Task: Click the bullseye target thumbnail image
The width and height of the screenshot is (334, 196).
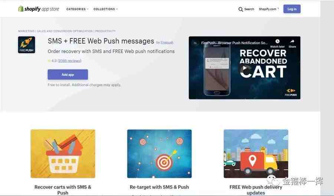Action: [159, 154]
